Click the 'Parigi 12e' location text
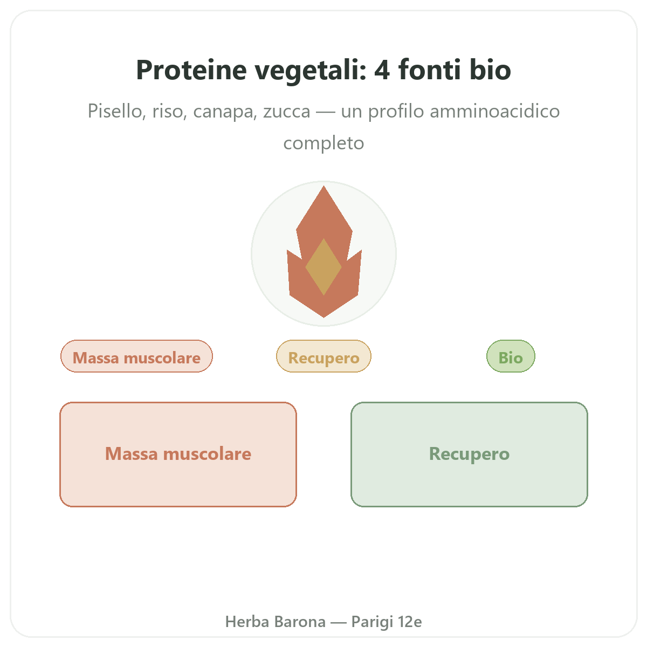This screenshot has height=647, width=647. pyautogui.click(x=387, y=622)
